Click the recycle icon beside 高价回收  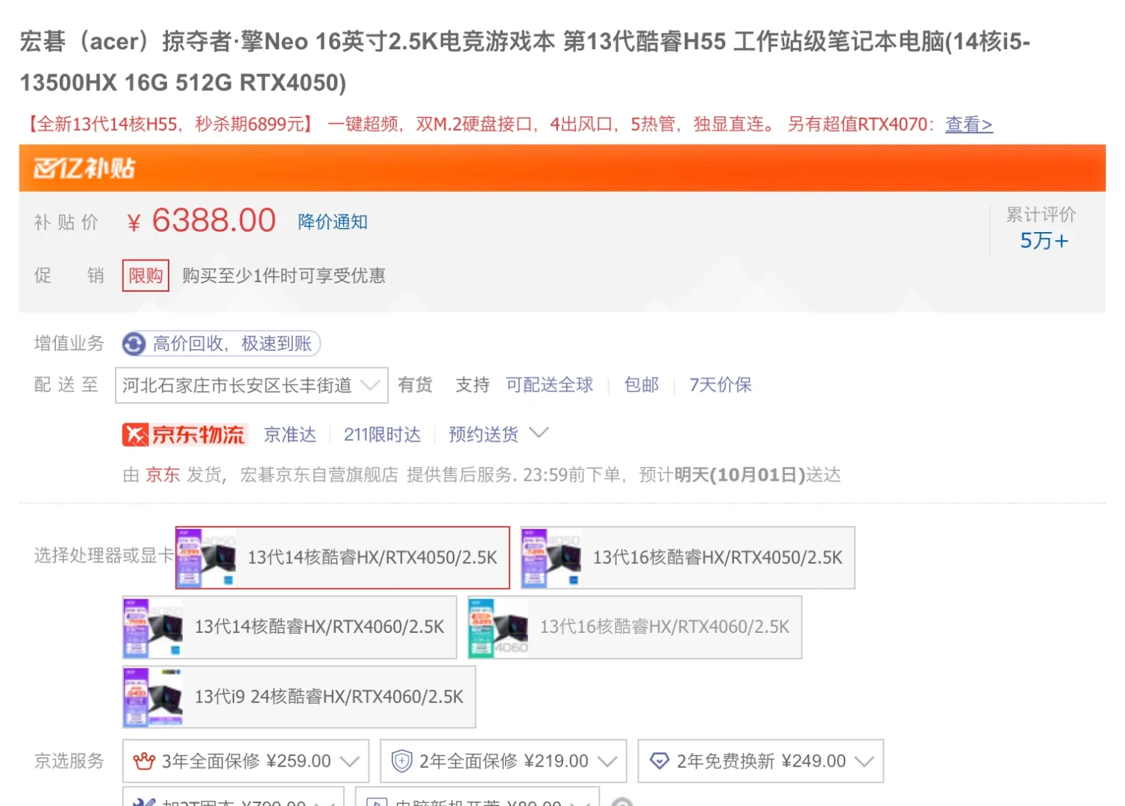click(x=134, y=344)
